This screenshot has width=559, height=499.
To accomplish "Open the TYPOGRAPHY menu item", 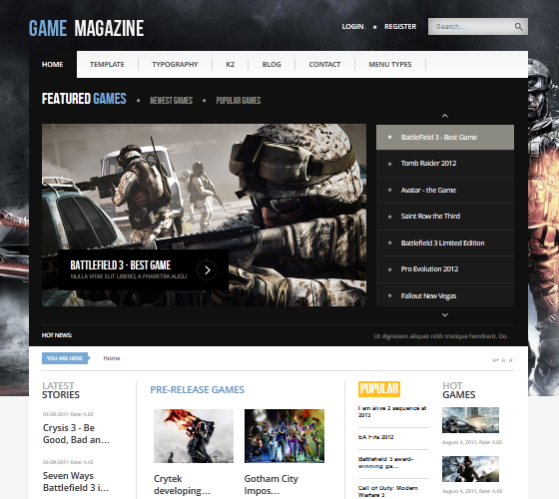I will 175,65.
